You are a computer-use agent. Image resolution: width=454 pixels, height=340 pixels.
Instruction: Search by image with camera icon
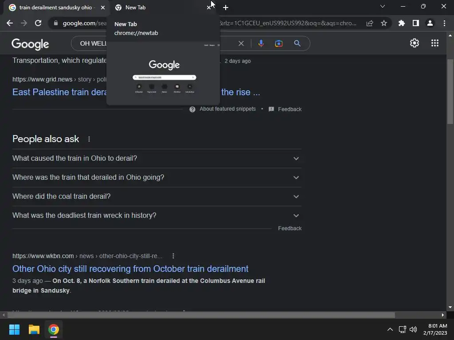point(278,43)
